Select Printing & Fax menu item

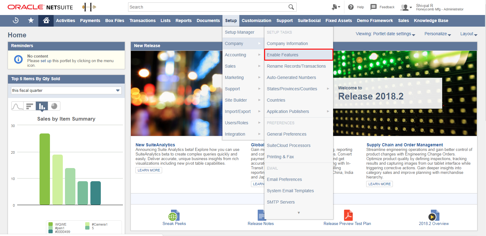[298, 157]
